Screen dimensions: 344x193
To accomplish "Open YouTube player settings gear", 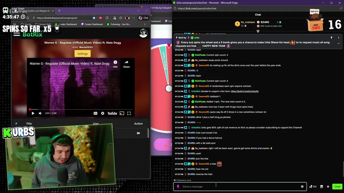I will pos(102,113).
